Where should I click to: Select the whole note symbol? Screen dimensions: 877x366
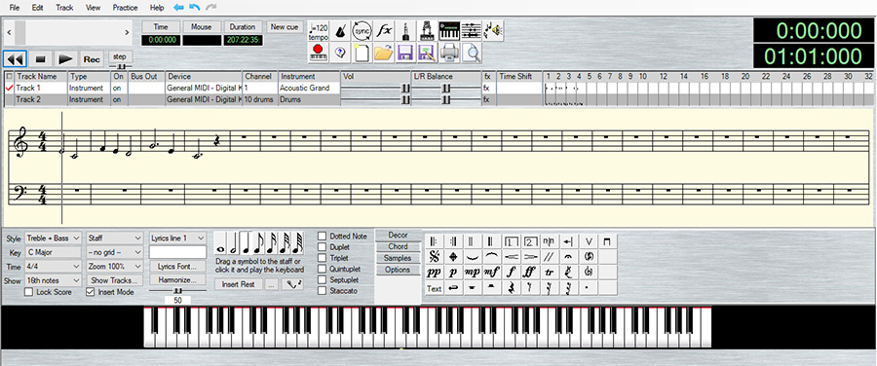[x=221, y=244]
